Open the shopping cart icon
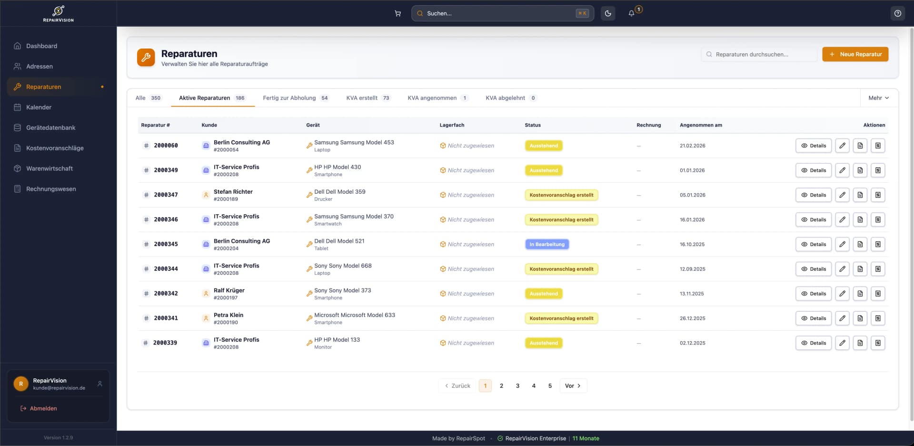Screen dimensions: 914x446 click(398, 13)
